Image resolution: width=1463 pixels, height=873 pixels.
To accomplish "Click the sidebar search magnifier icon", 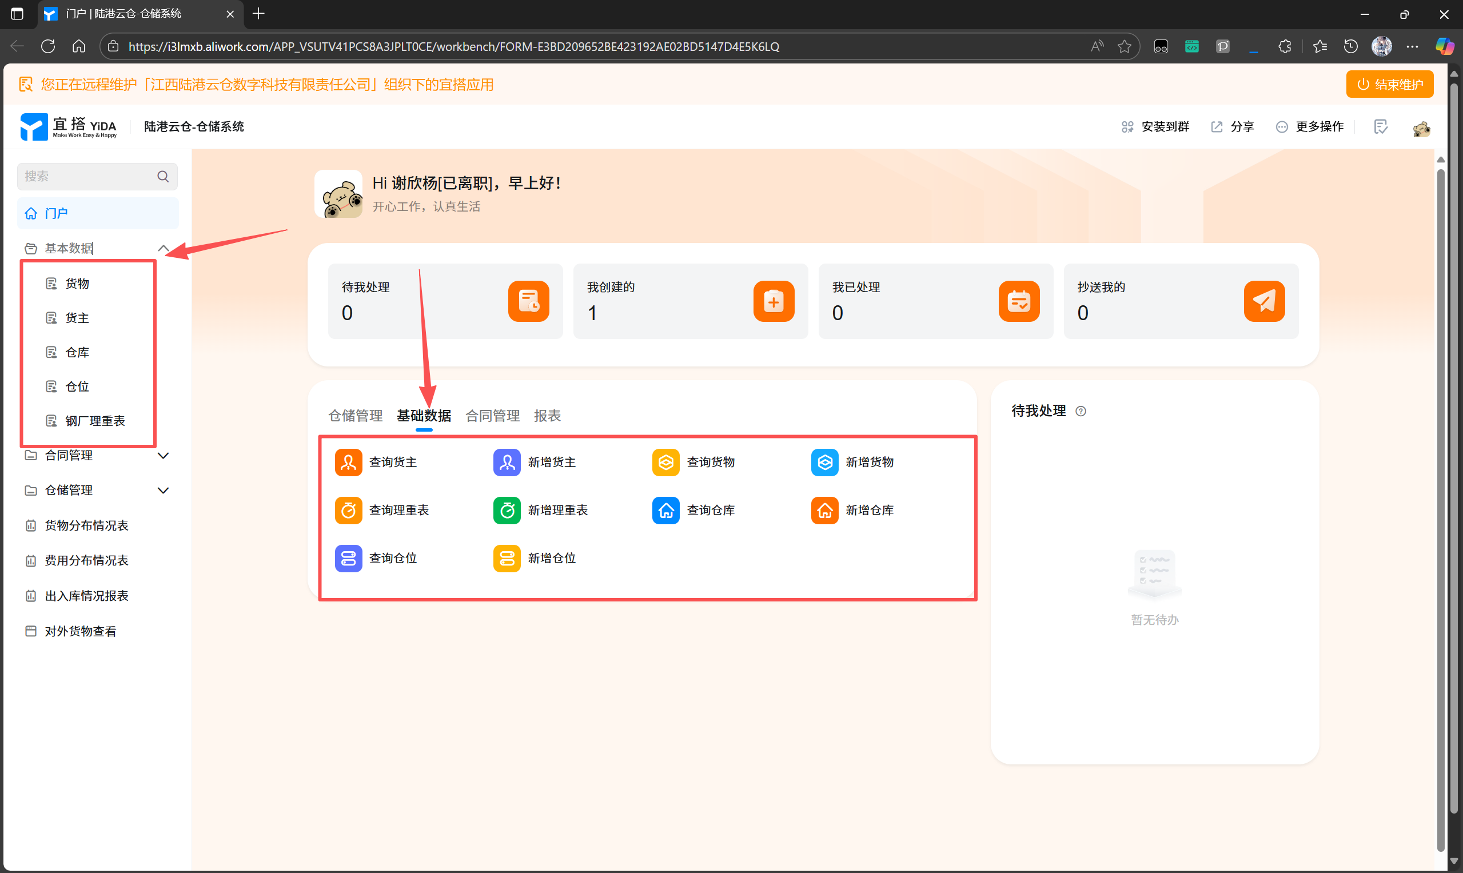I will [163, 177].
